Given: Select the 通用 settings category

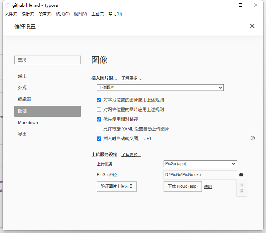Looking at the screenshot, I should click(x=48, y=76).
